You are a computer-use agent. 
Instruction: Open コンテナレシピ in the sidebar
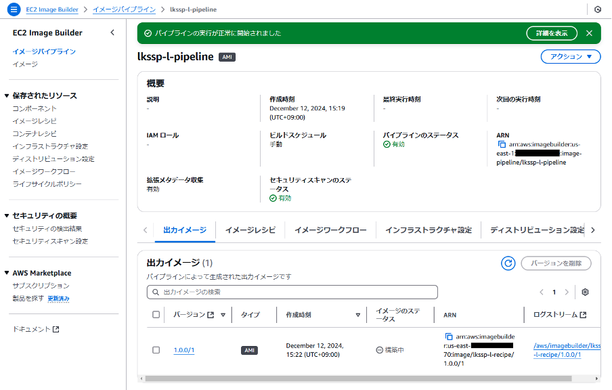(x=35, y=133)
